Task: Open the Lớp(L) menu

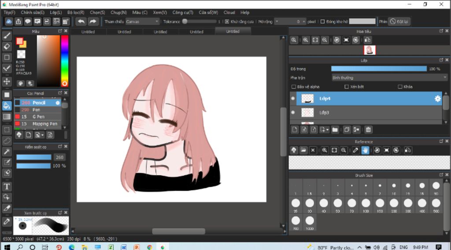Action: click(56, 13)
